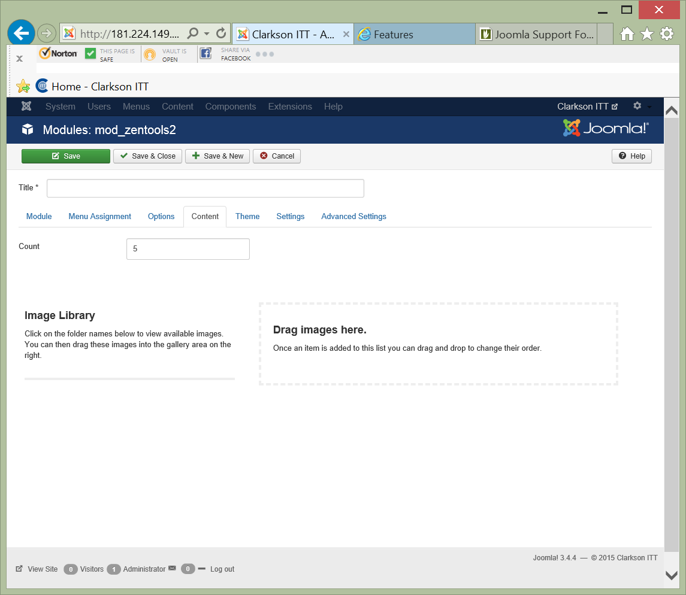Open browser tools gear icon
Screen dimensions: 686x595
(667, 34)
